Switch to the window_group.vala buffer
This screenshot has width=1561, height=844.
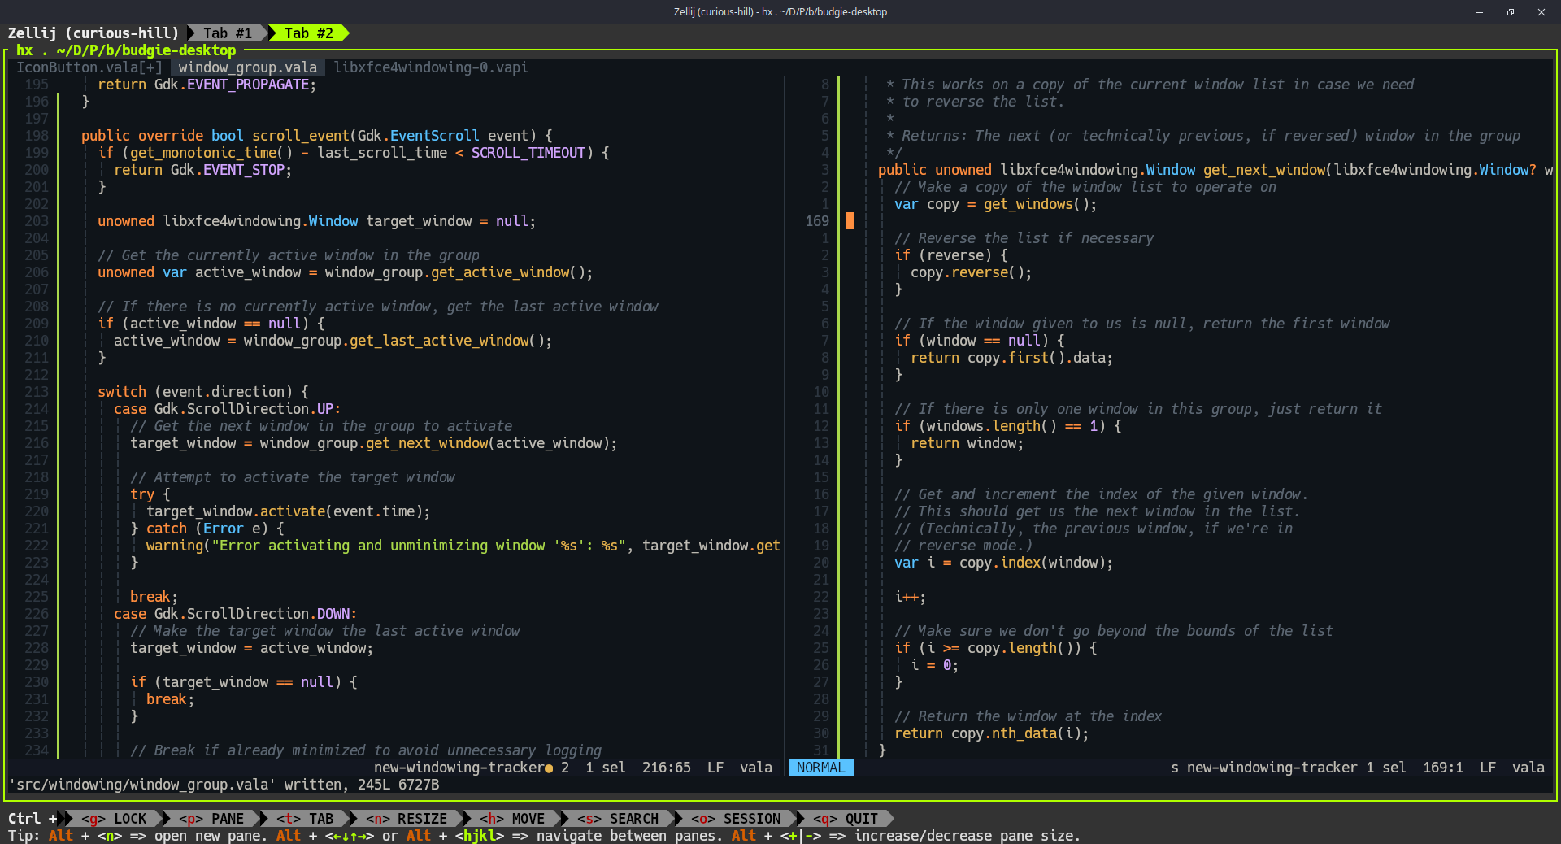coord(247,67)
